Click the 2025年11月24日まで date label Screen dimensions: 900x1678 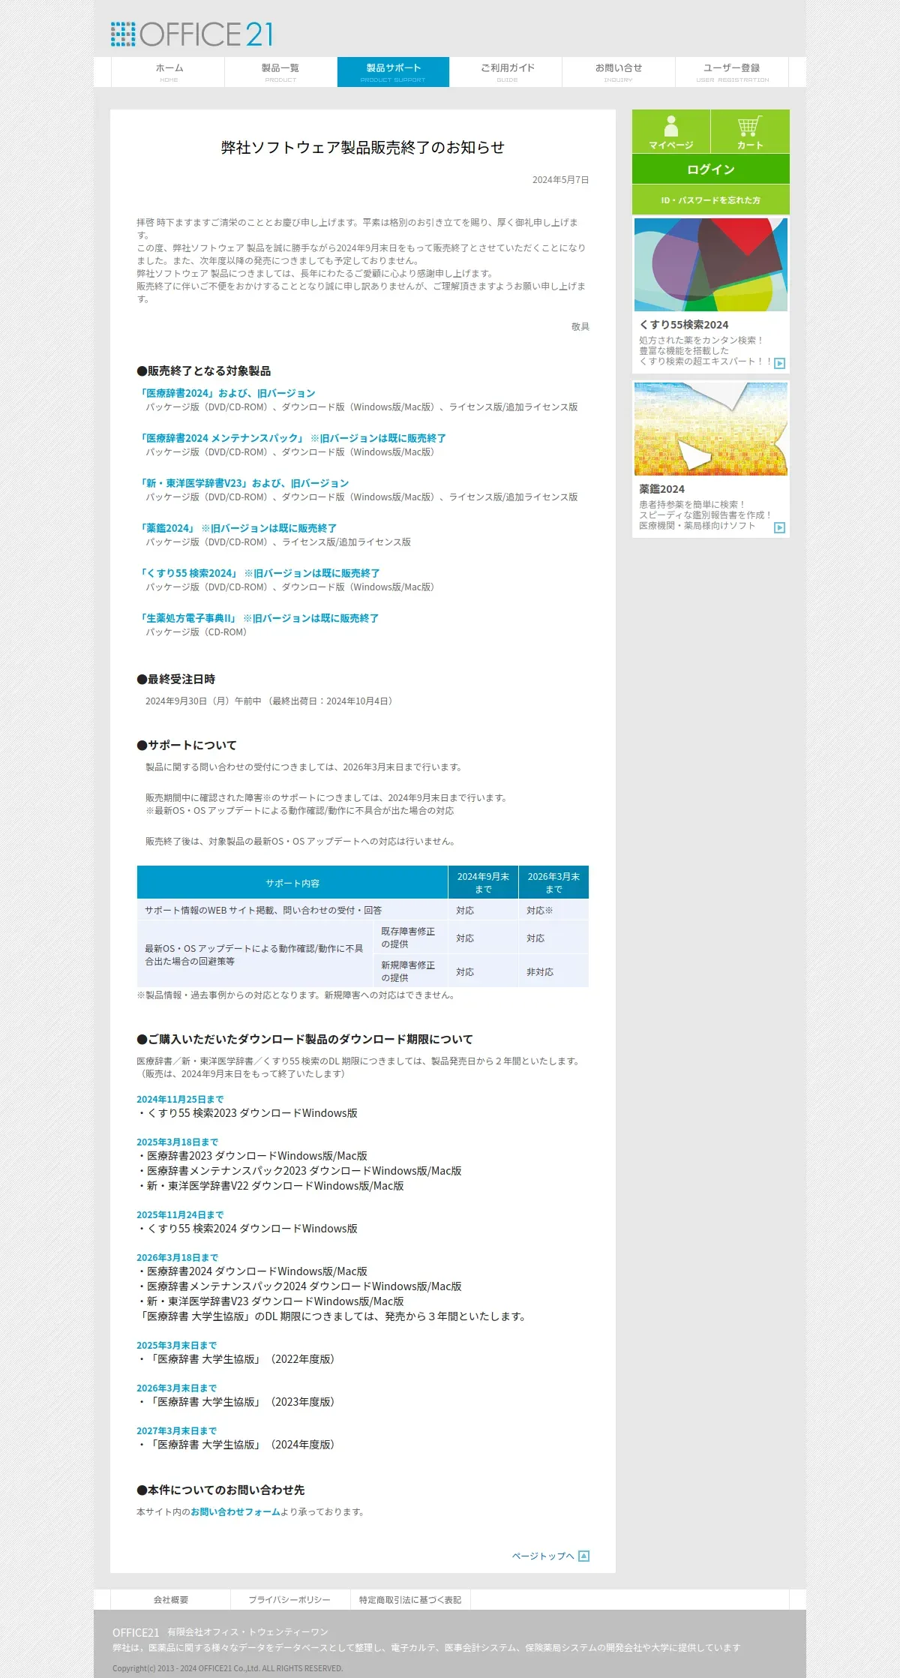[x=180, y=1214]
